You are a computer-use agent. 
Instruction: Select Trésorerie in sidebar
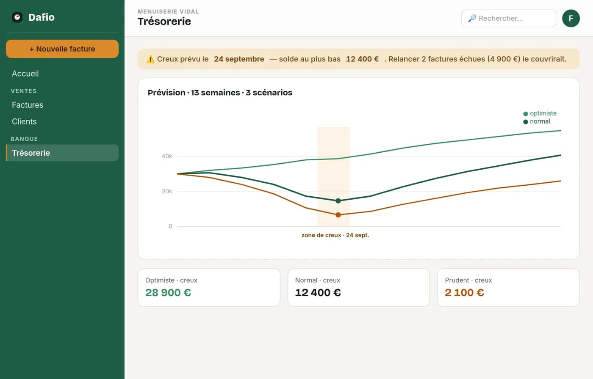pyautogui.click(x=62, y=153)
